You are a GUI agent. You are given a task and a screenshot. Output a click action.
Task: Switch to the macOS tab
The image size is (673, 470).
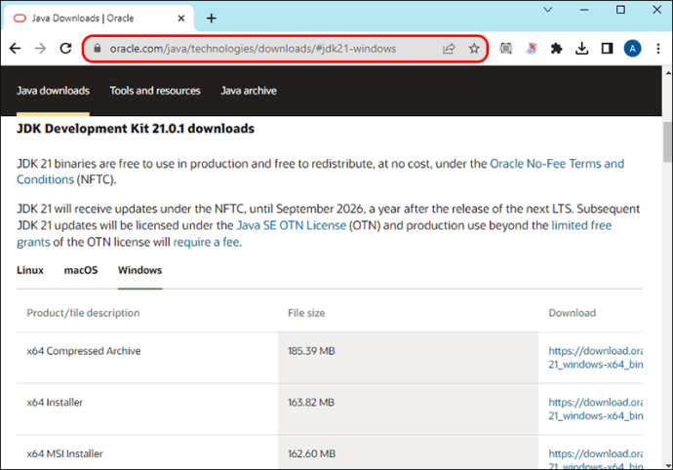(81, 270)
